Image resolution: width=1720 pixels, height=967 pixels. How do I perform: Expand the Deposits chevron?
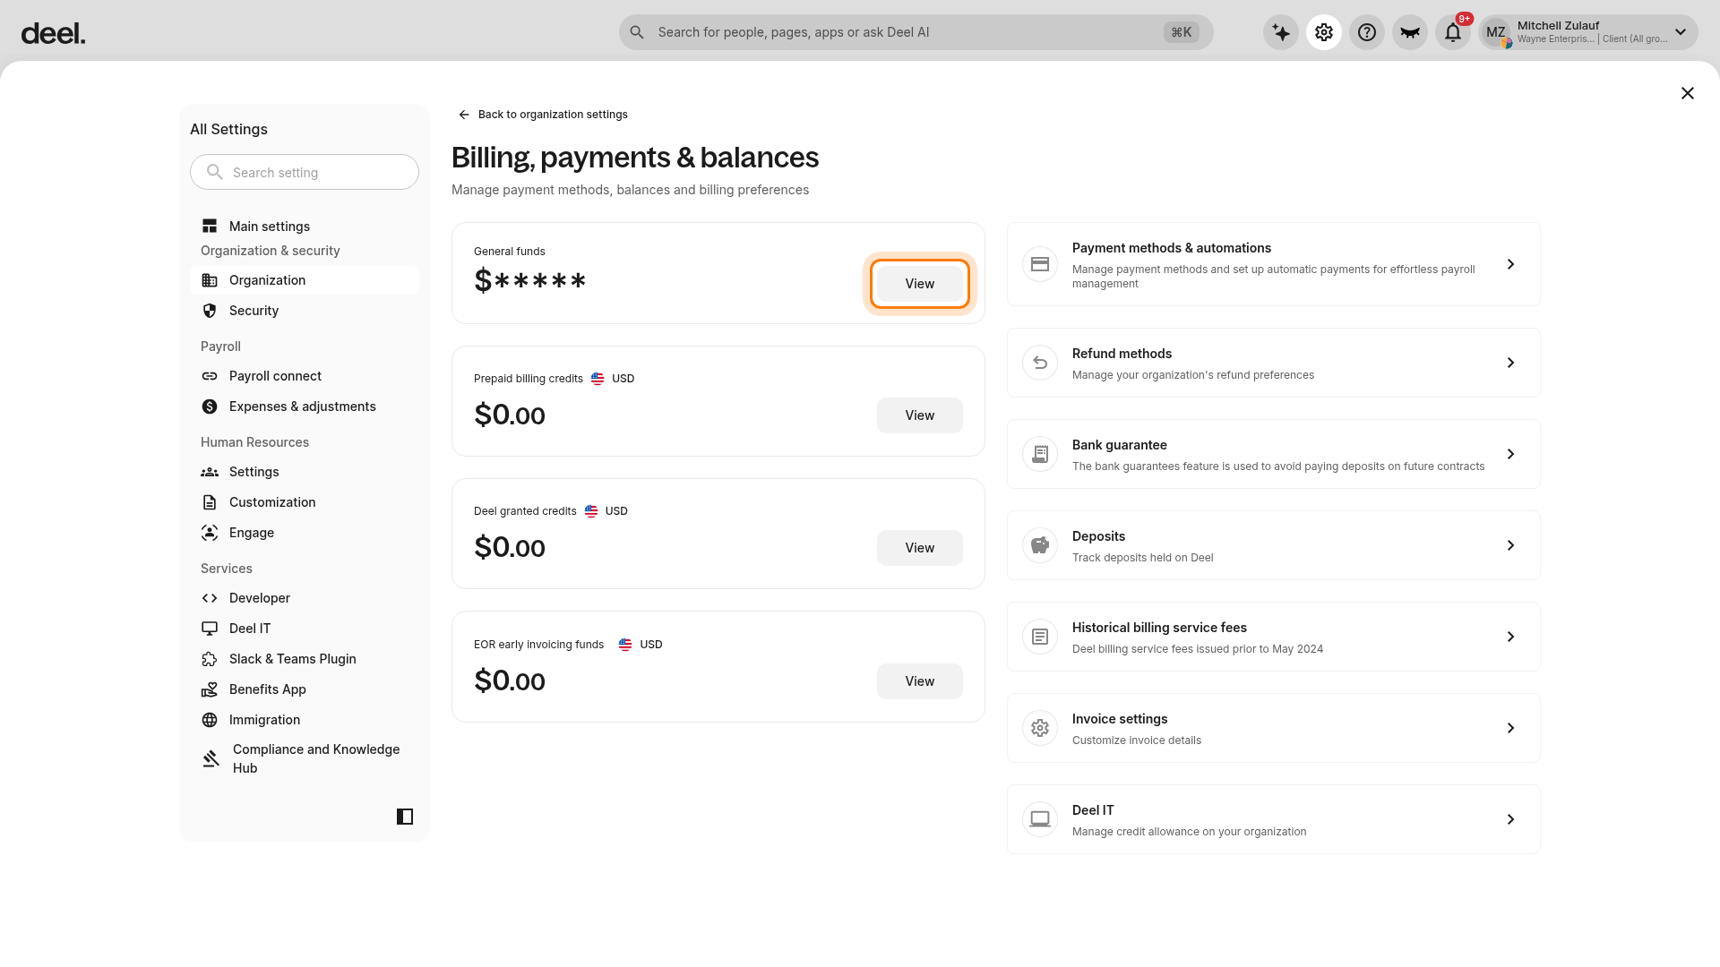pos(1510,545)
